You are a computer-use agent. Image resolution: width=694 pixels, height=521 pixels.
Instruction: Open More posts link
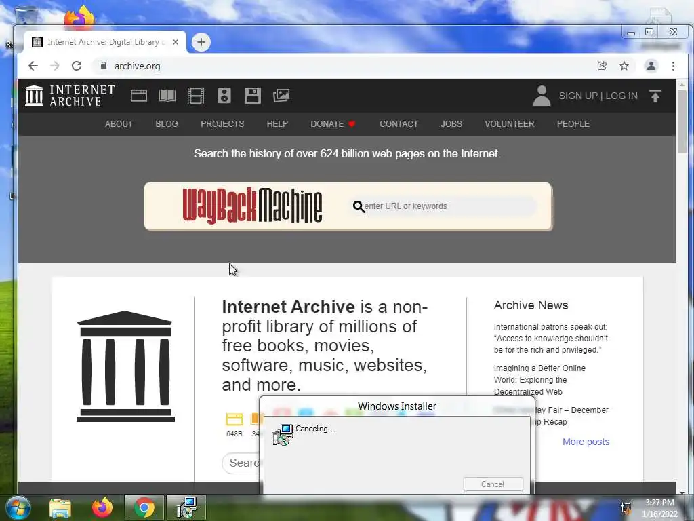point(586,442)
